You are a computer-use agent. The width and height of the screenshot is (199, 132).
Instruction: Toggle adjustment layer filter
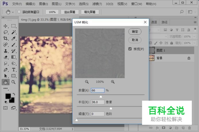pyautogui.click(x=171, y=30)
